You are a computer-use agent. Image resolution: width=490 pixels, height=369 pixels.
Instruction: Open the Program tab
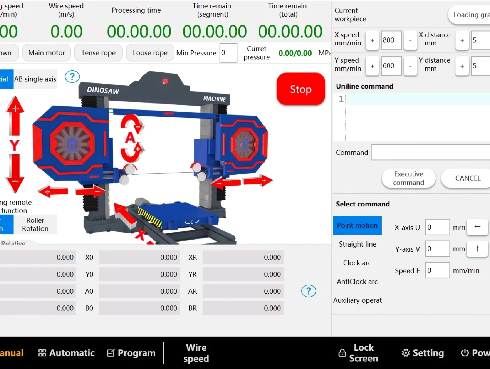(x=131, y=353)
